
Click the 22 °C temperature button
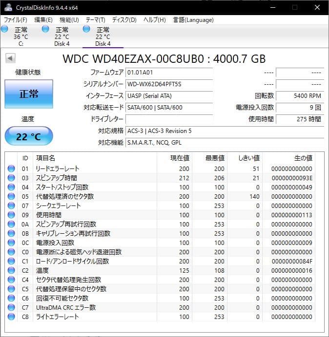[x=29, y=136]
